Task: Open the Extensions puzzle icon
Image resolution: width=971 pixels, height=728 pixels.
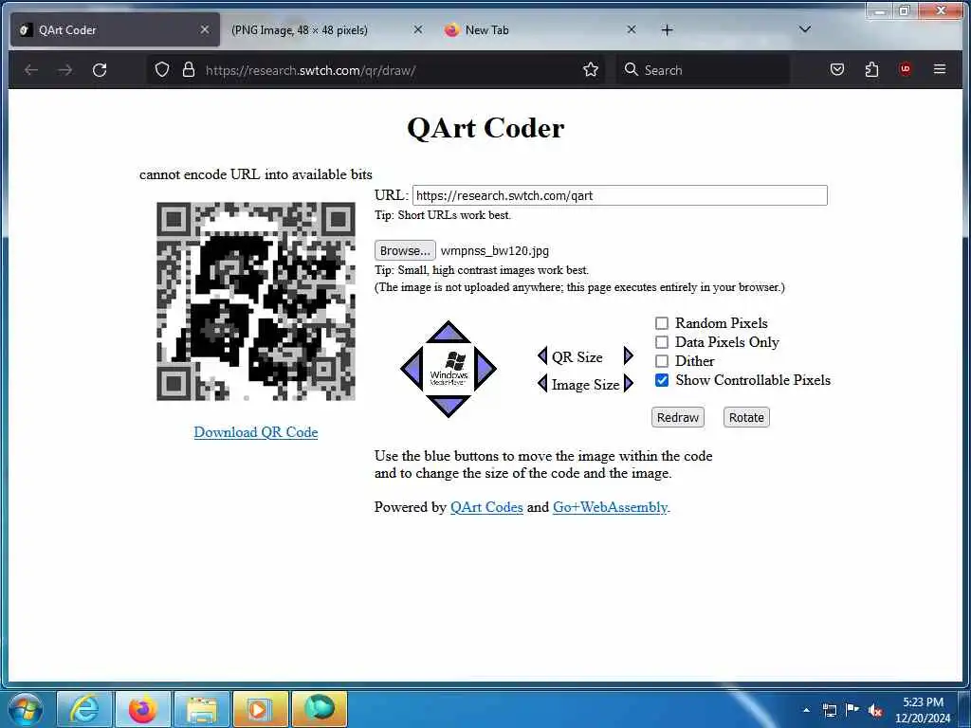Action: (871, 69)
